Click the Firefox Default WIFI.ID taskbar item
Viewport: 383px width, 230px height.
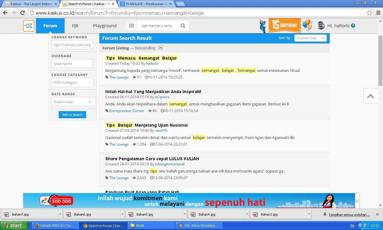(56, 226)
